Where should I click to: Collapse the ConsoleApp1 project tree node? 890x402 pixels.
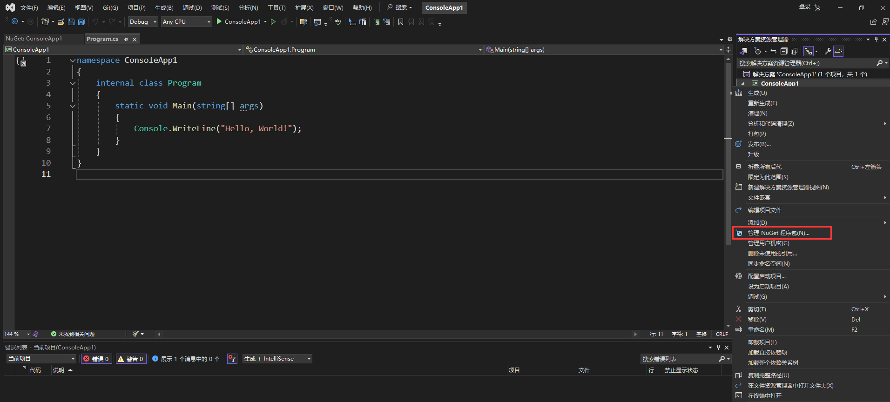pos(743,83)
